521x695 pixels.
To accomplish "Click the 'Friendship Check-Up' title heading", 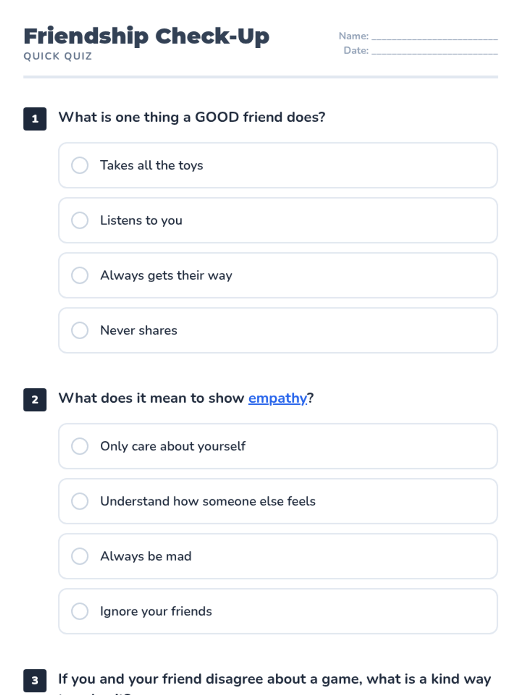I will (x=146, y=36).
